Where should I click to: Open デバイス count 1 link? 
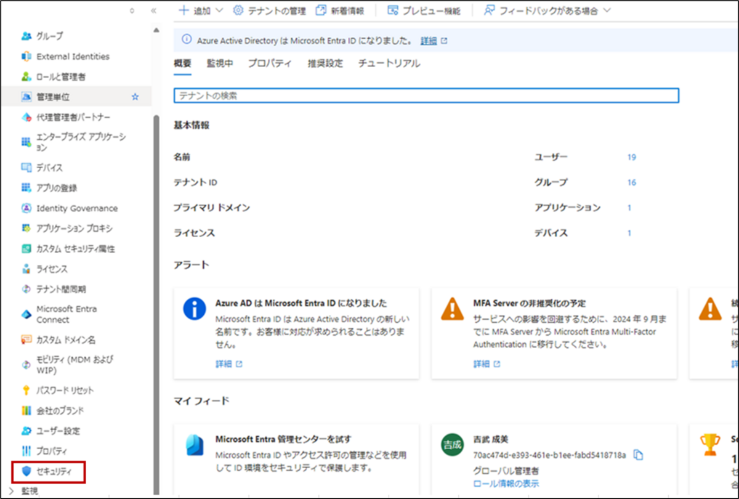(x=629, y=233)
